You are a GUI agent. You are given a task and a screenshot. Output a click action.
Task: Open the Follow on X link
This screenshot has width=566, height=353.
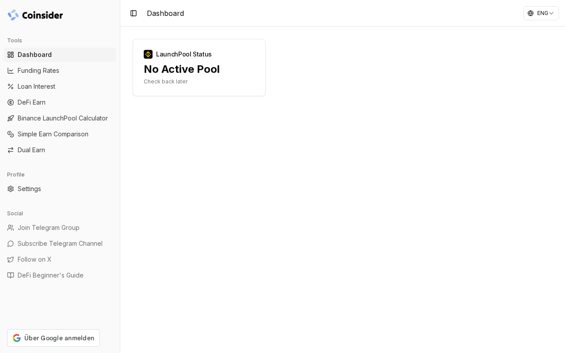tap(34, 259)
